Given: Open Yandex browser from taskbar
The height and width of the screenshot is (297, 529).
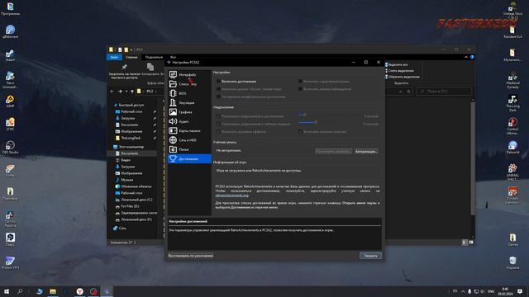Looking at the screenshot, I should (79, 291).
